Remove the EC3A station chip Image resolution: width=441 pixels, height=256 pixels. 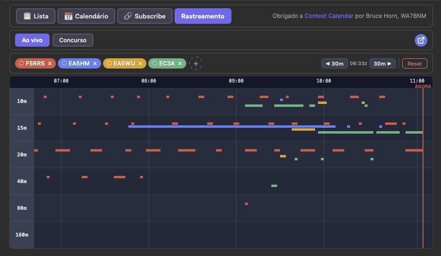click(x=180, y=64)
